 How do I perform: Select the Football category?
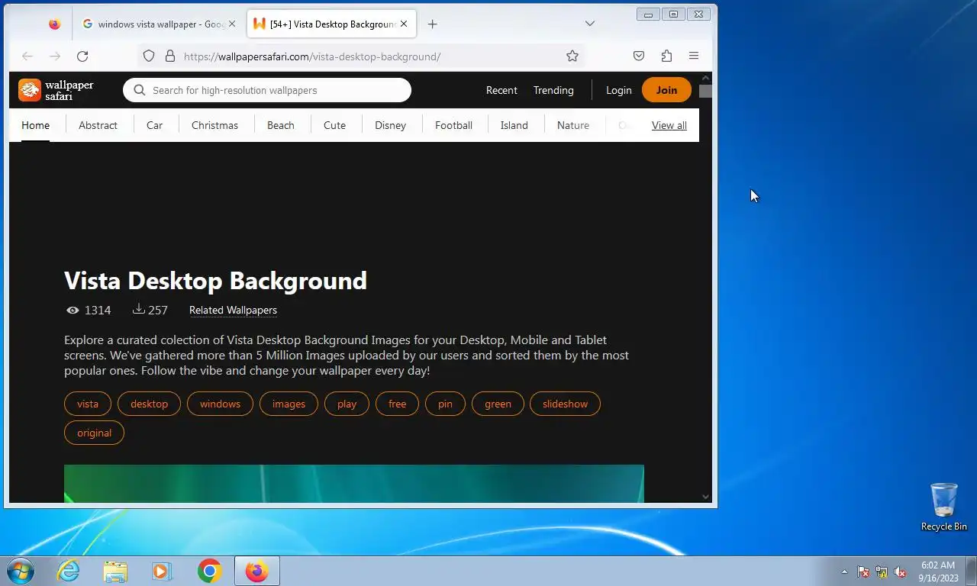tap(453, 125)
